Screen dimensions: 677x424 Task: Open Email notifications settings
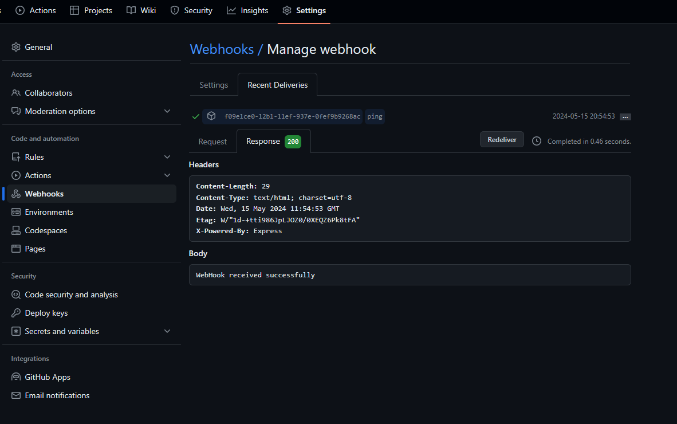(16, 395)
